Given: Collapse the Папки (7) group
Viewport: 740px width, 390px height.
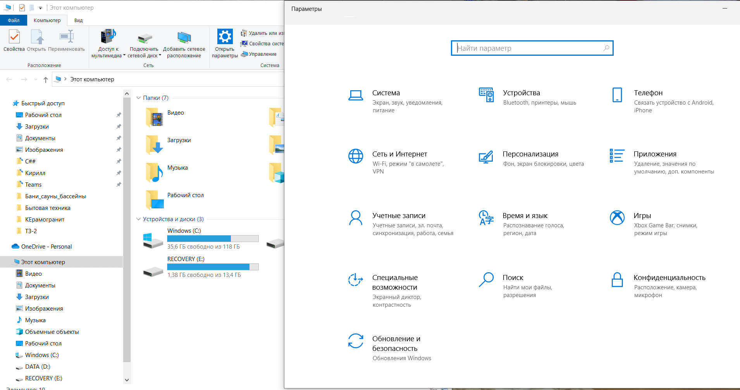Looking at the screenshot, I should pos(138,98).
